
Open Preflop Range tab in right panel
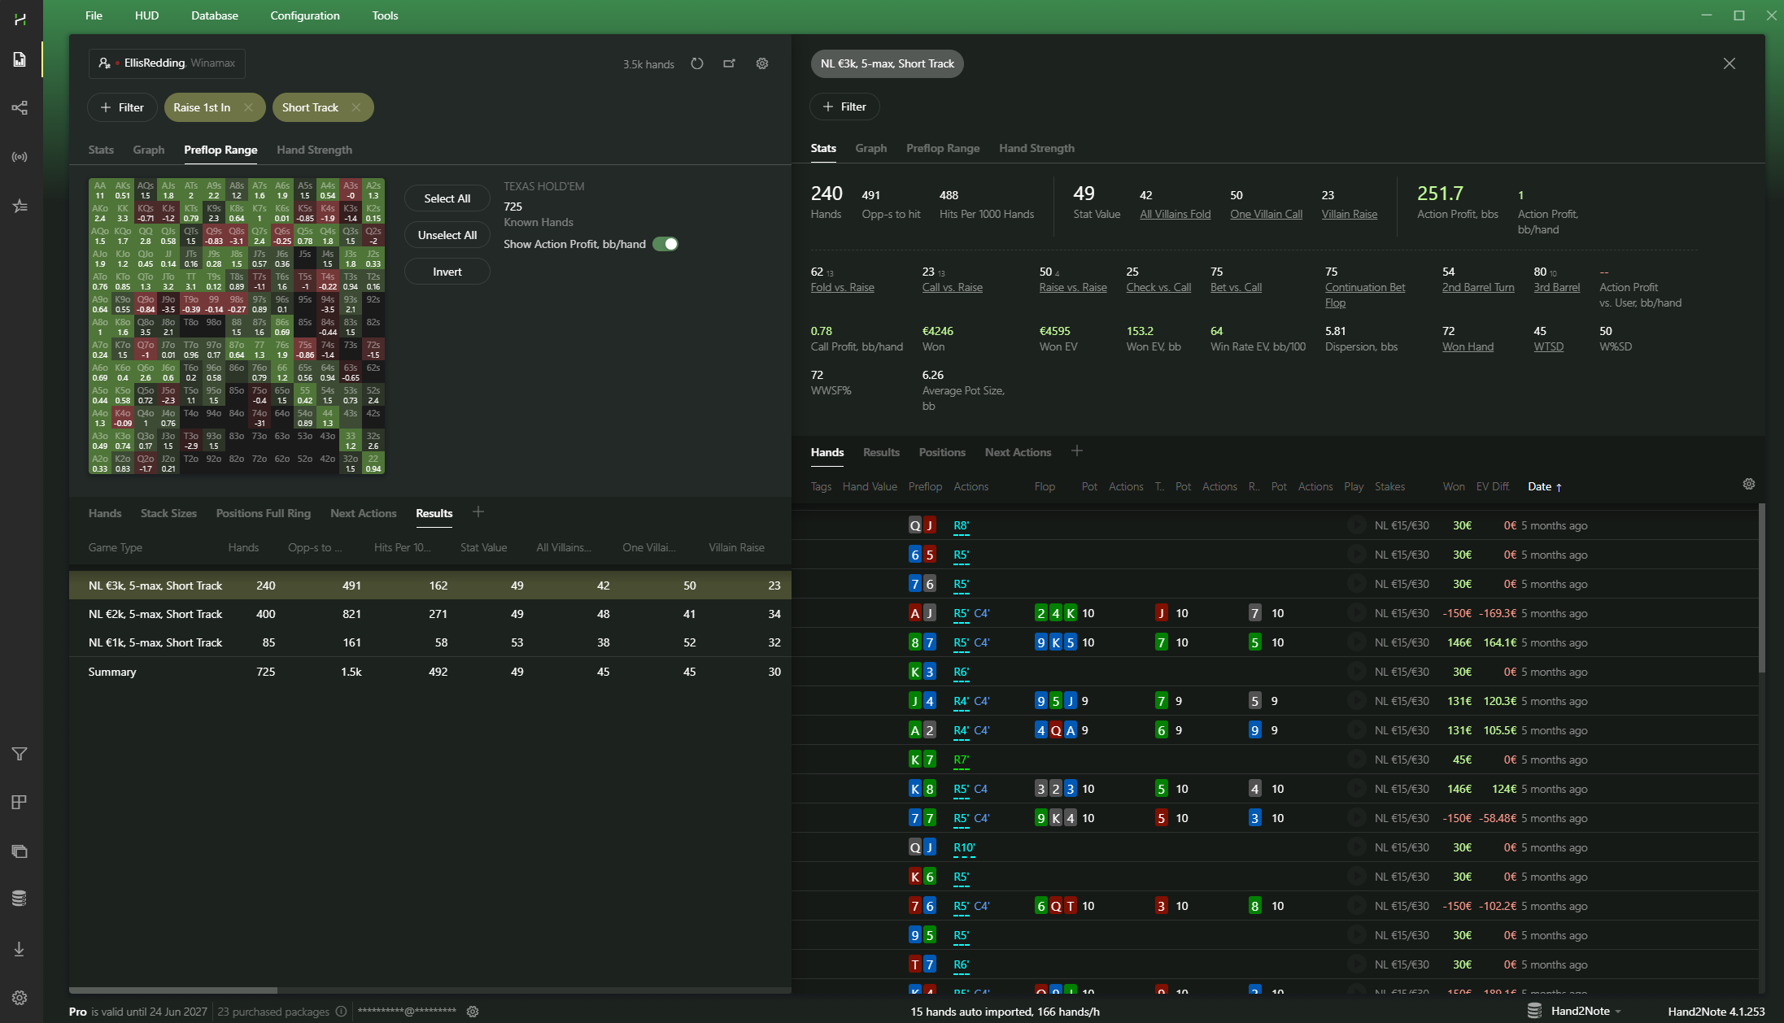pos(943,148)
